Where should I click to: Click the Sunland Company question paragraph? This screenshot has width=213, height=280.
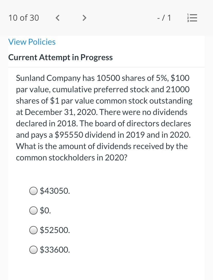pos(104,118)
